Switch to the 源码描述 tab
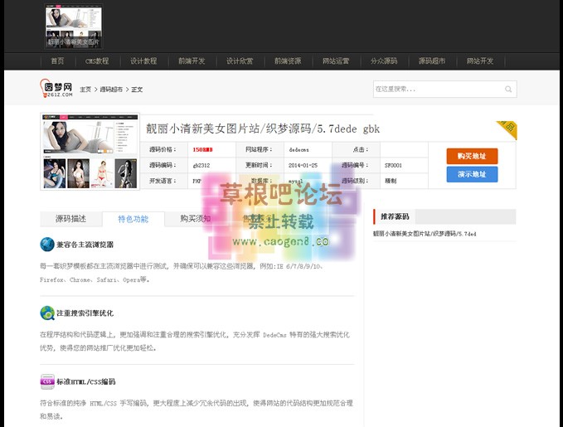The height and width of the screenshot is (427, 563). click(70, 219)
